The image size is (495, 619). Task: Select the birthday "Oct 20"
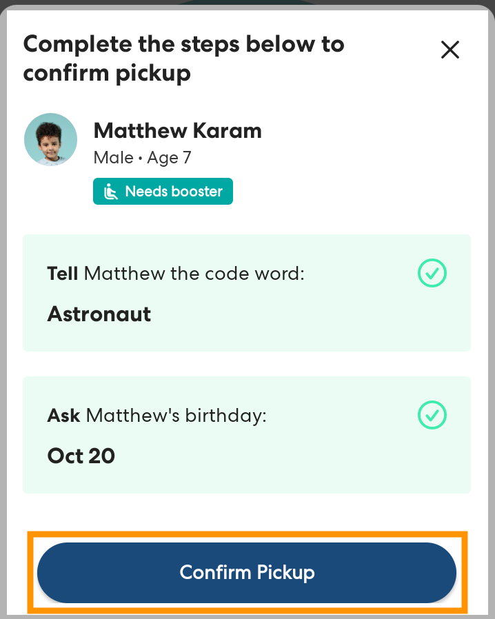tap(81, 456)
